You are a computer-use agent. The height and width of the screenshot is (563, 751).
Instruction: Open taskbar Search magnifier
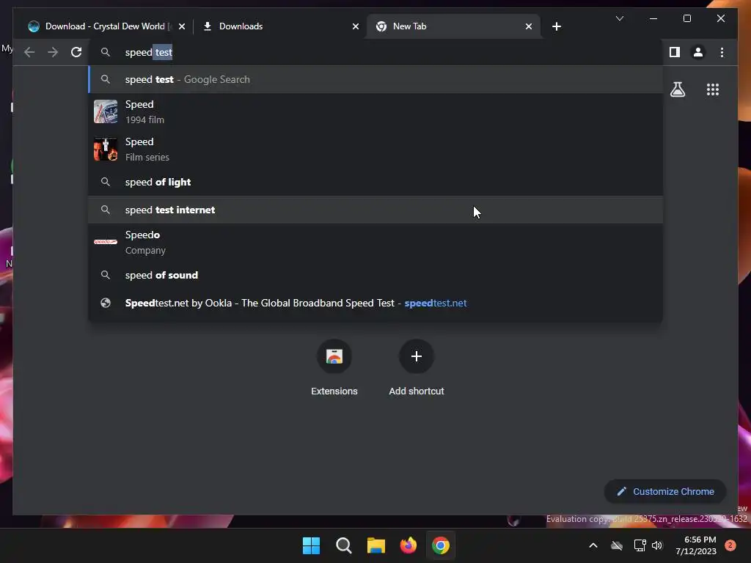pyautogui.click(x=343, y=545)
